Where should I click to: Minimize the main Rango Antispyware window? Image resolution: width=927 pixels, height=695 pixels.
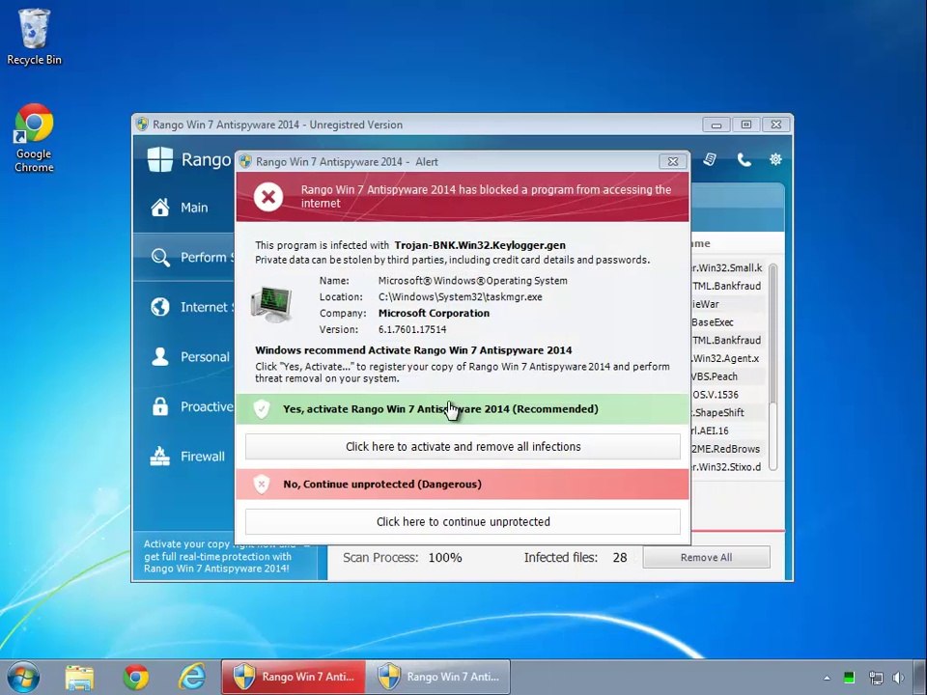pyautogui.click(x=716, y=125)
